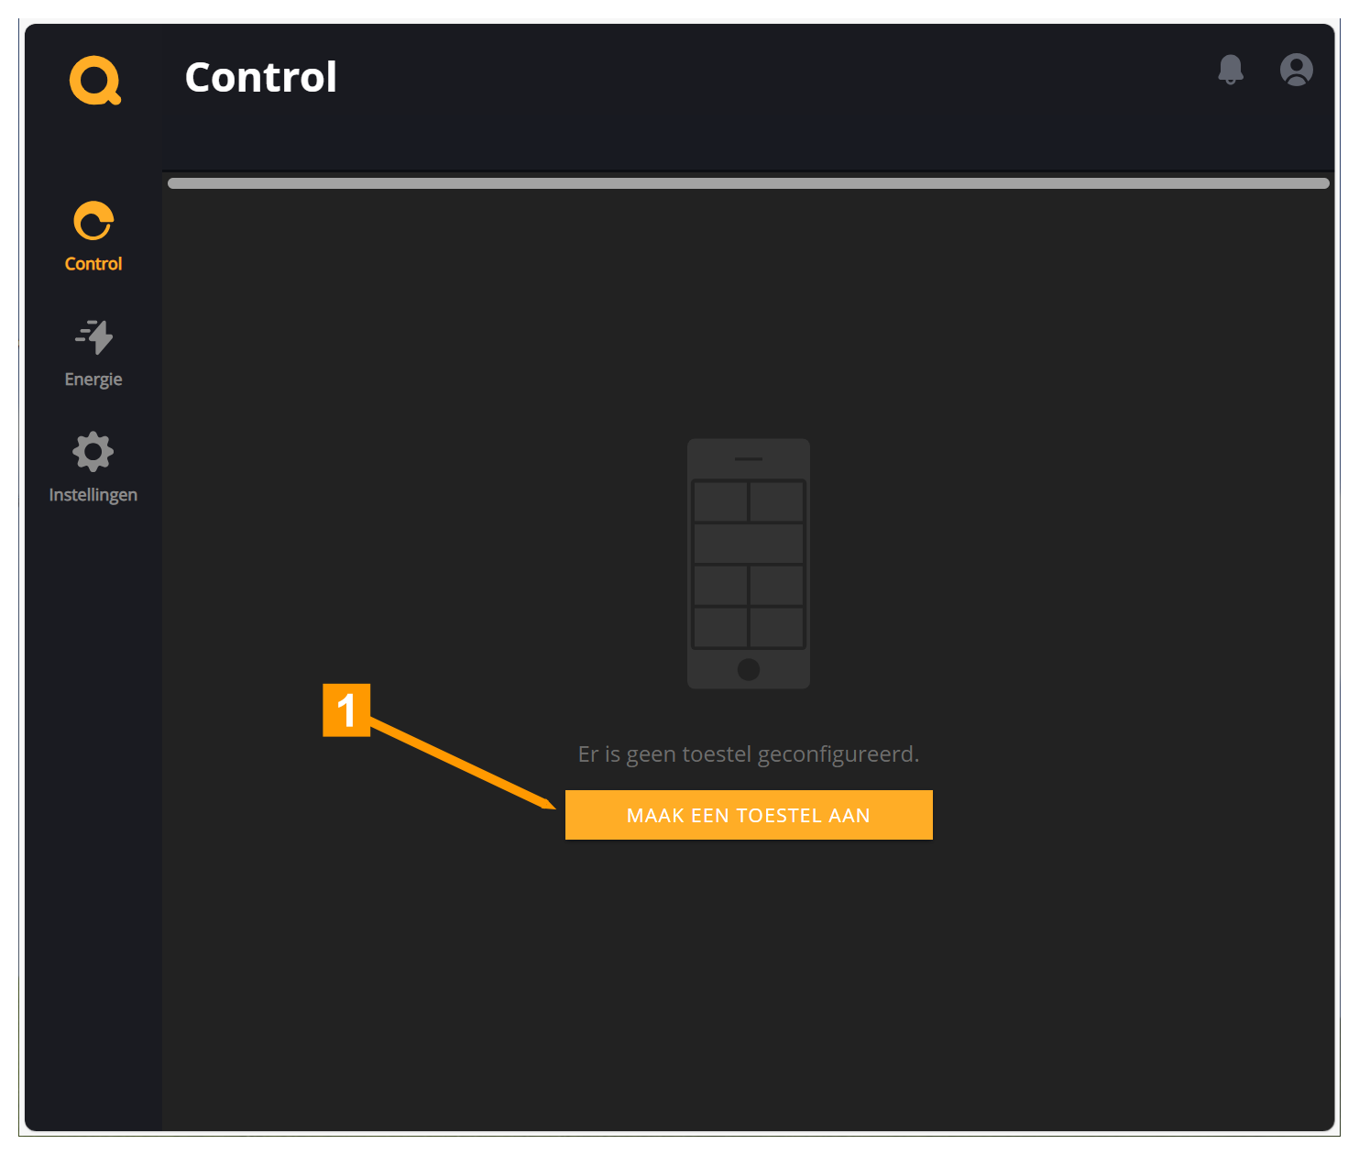The width and height of the screenshot is (1359, 1155).
Task: Go to the Energie label in the sidebar
Action: coord(93,379)
